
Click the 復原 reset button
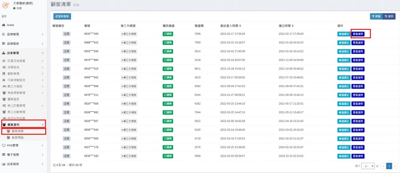[389, 16]
